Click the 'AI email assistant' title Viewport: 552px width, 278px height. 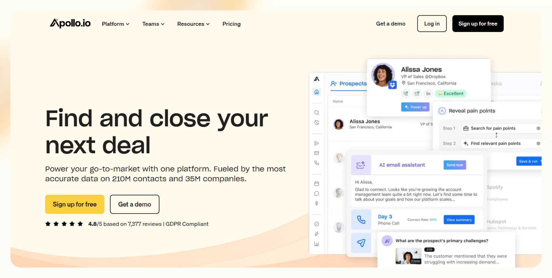click(x=402, y=165)
